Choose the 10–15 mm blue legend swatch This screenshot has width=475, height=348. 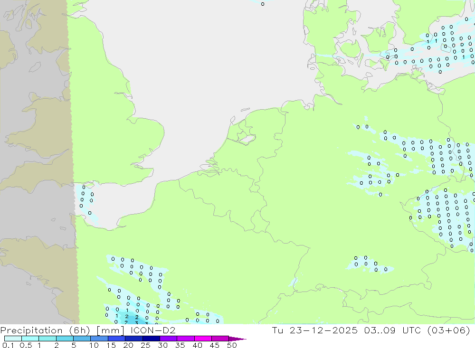(x=99, y=339)
